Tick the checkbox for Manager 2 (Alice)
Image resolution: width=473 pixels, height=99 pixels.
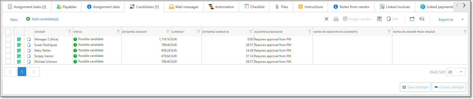8,39
